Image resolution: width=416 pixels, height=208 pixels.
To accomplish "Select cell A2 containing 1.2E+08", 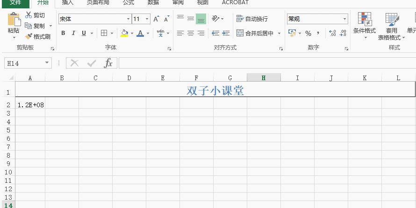I will [30, 105].
